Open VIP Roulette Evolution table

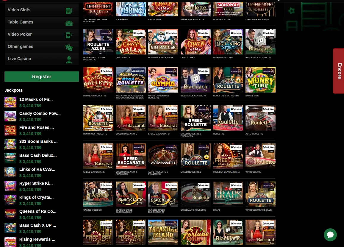click(260, 156)
